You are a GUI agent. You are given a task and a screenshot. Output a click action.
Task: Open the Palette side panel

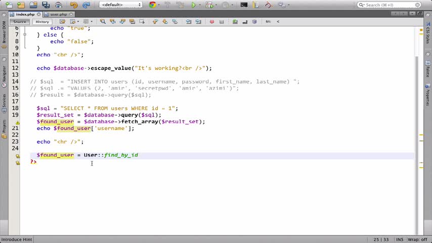pos(427,69)
